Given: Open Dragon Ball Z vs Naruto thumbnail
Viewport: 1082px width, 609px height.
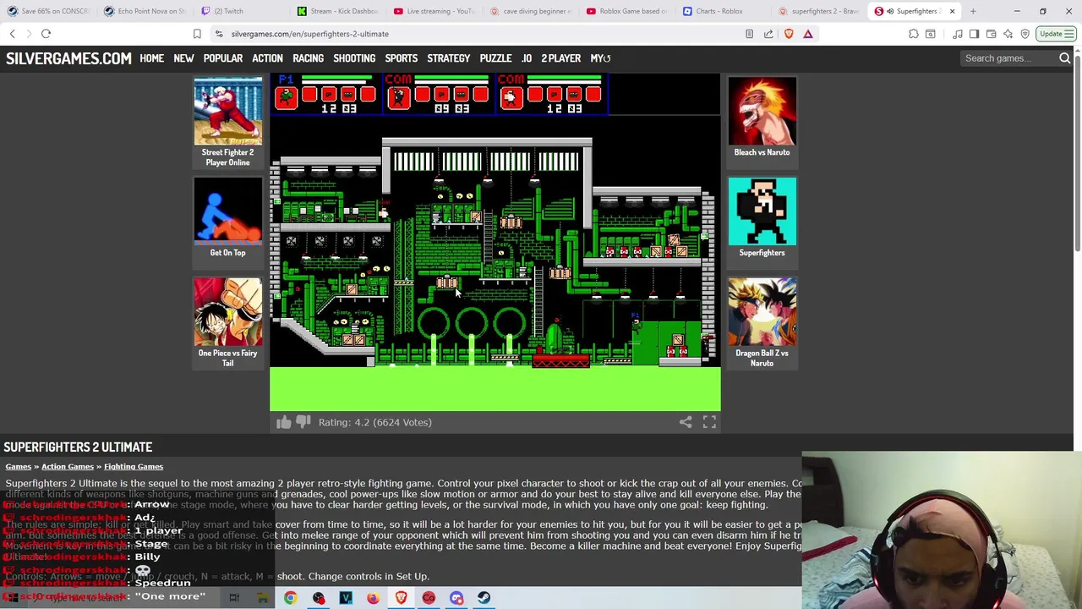Looking at the screenshot, I should pos(762,323).
